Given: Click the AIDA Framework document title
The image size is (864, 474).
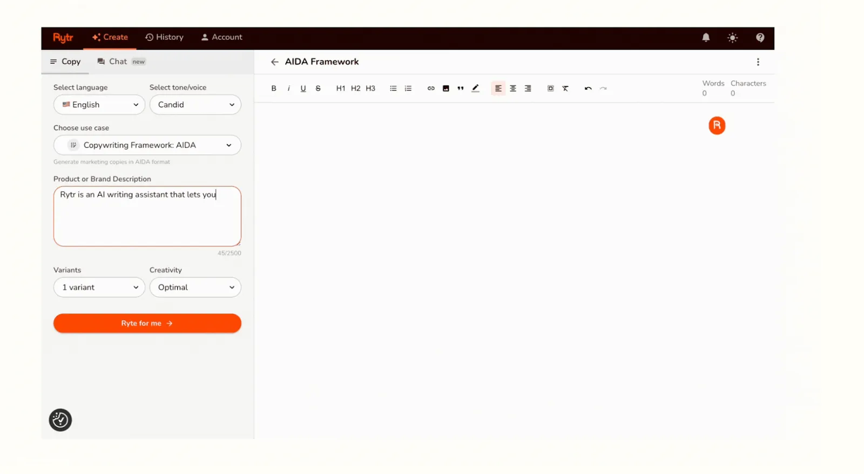Looking at the screenshot, I should point(322,62).
